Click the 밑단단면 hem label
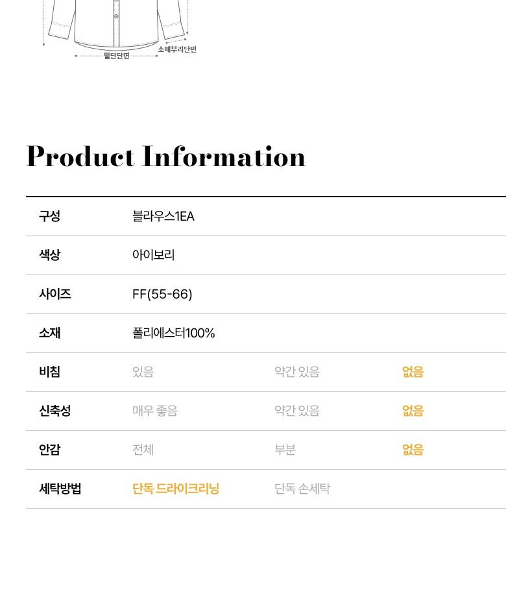The height and width of the screenshot is (610, 506). coord(117,56)
